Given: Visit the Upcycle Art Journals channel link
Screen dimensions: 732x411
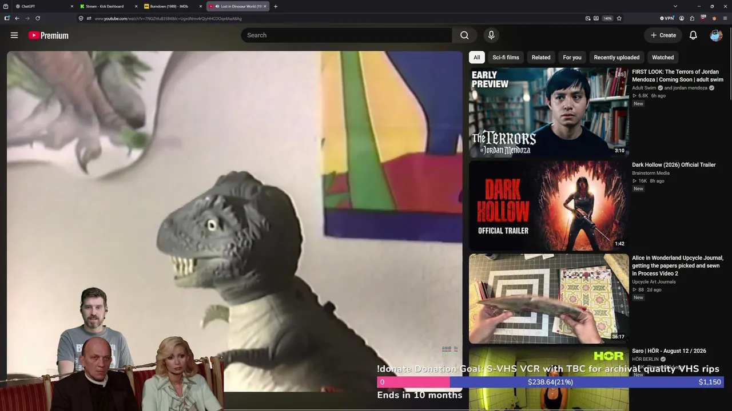Looking at the screenshot, I should [654, 282].
